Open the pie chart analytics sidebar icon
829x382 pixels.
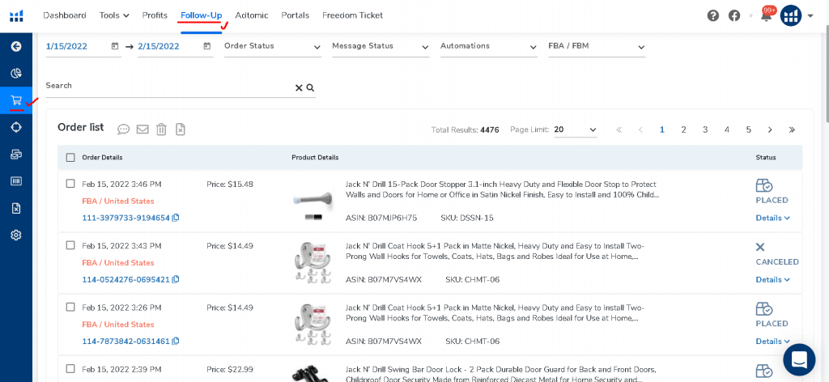click(15, 74)
